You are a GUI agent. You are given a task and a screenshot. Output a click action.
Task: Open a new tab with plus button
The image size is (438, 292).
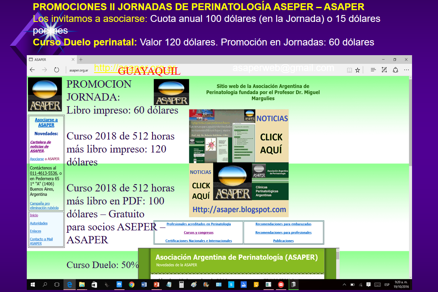click(x=81, y=60)
